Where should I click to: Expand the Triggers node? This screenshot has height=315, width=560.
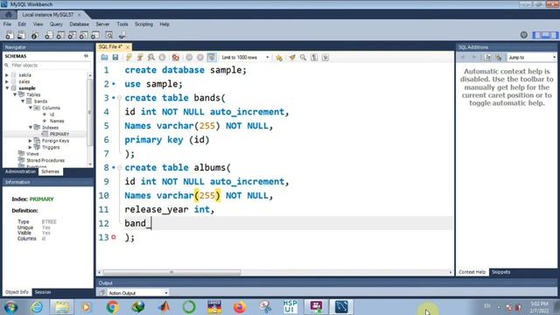pos(31,147)
